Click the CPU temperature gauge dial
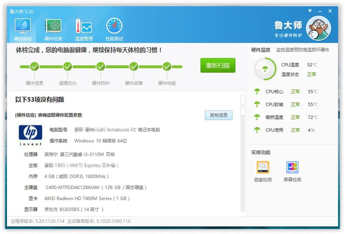This screenshot has height=234, width=345. (265, 69)
